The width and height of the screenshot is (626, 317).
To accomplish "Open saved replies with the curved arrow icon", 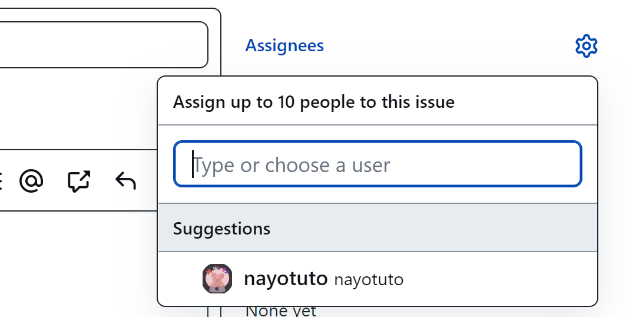I will [125, 181].
